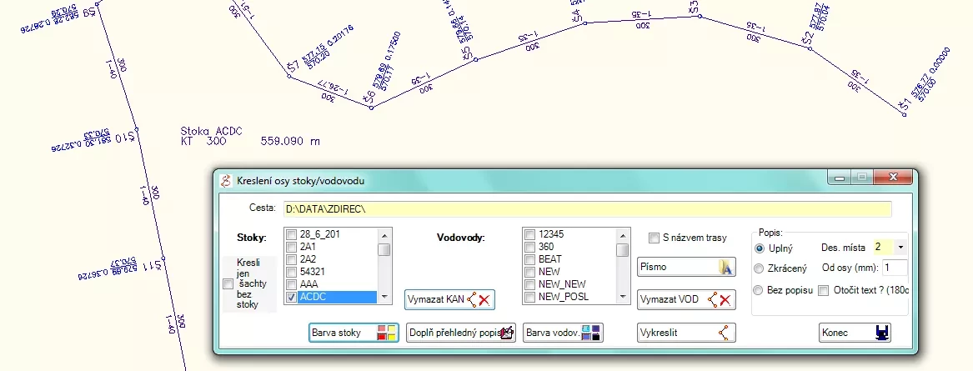
Task: Click Konec to close the dialog
Action: (x=855, y=333)
